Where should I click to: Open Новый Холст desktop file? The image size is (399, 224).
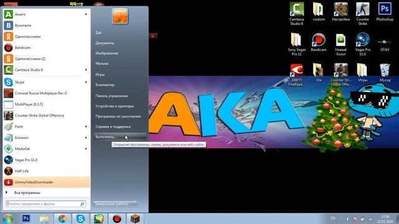tap(341, 44)
